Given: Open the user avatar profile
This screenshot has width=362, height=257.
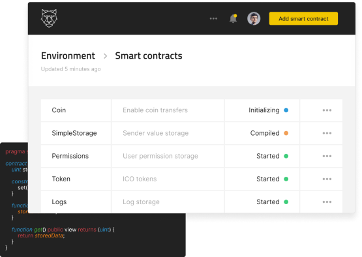Looking at the screenshot, I should pyautogui.click(x=254, y=18).
